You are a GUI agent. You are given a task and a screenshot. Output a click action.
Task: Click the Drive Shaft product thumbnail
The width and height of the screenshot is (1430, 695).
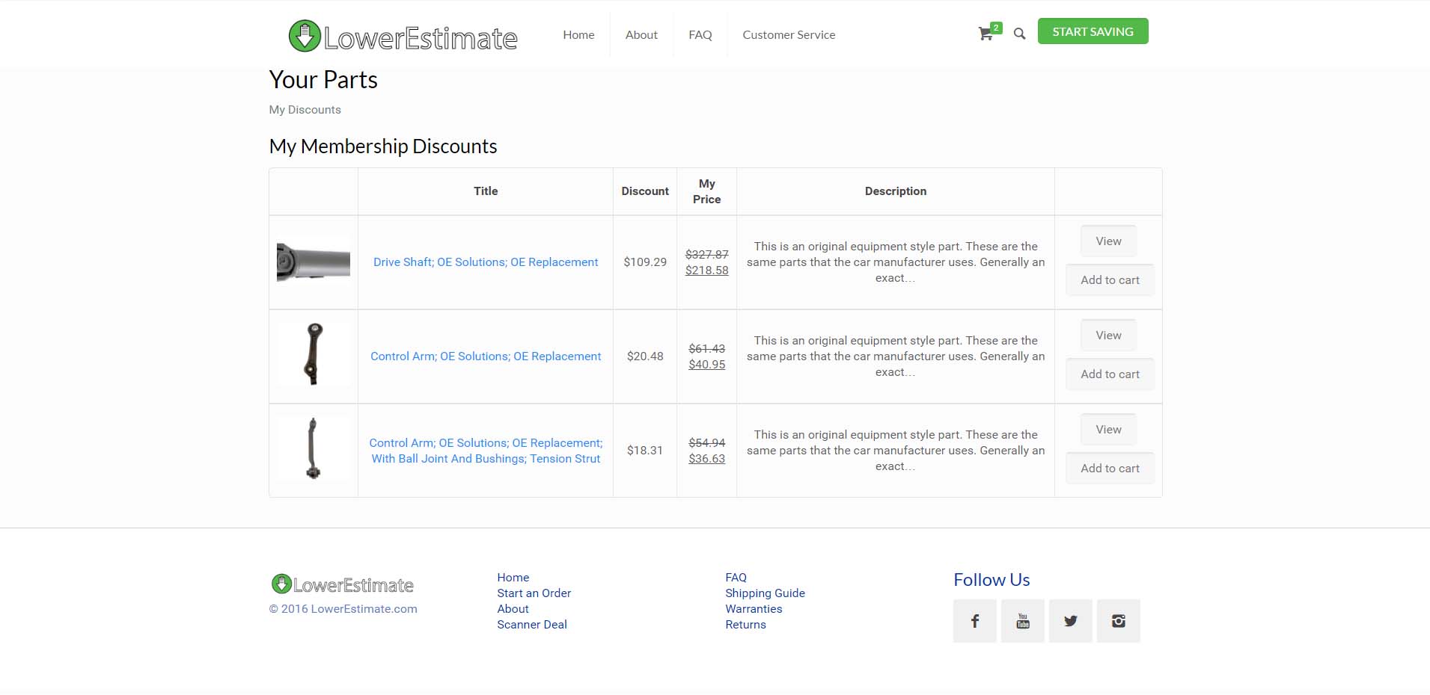[314, 262]
